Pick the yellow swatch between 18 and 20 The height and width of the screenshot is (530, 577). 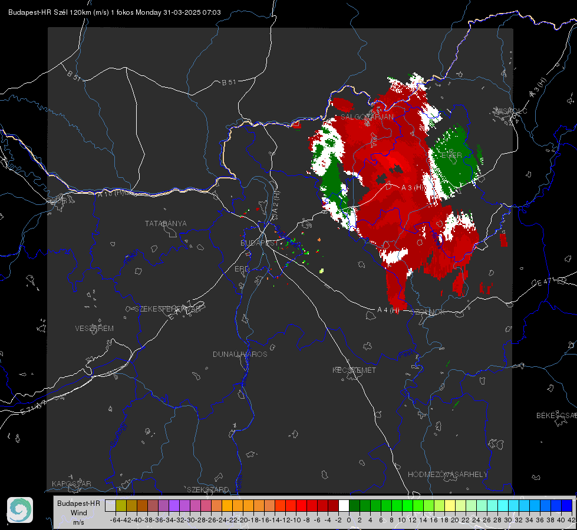coord(450,505)
